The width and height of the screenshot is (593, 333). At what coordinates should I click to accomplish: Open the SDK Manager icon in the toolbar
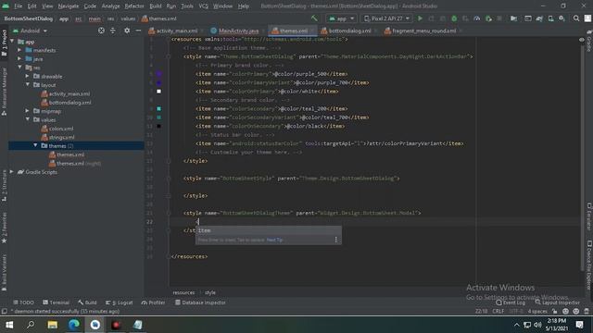[x=562, y=18]
